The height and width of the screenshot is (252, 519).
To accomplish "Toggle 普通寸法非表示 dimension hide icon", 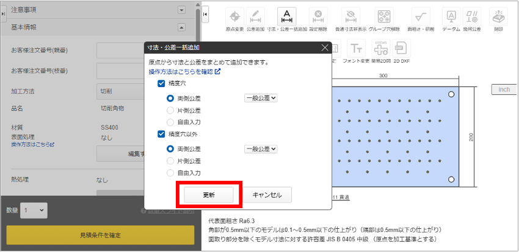I will [350, 16].
